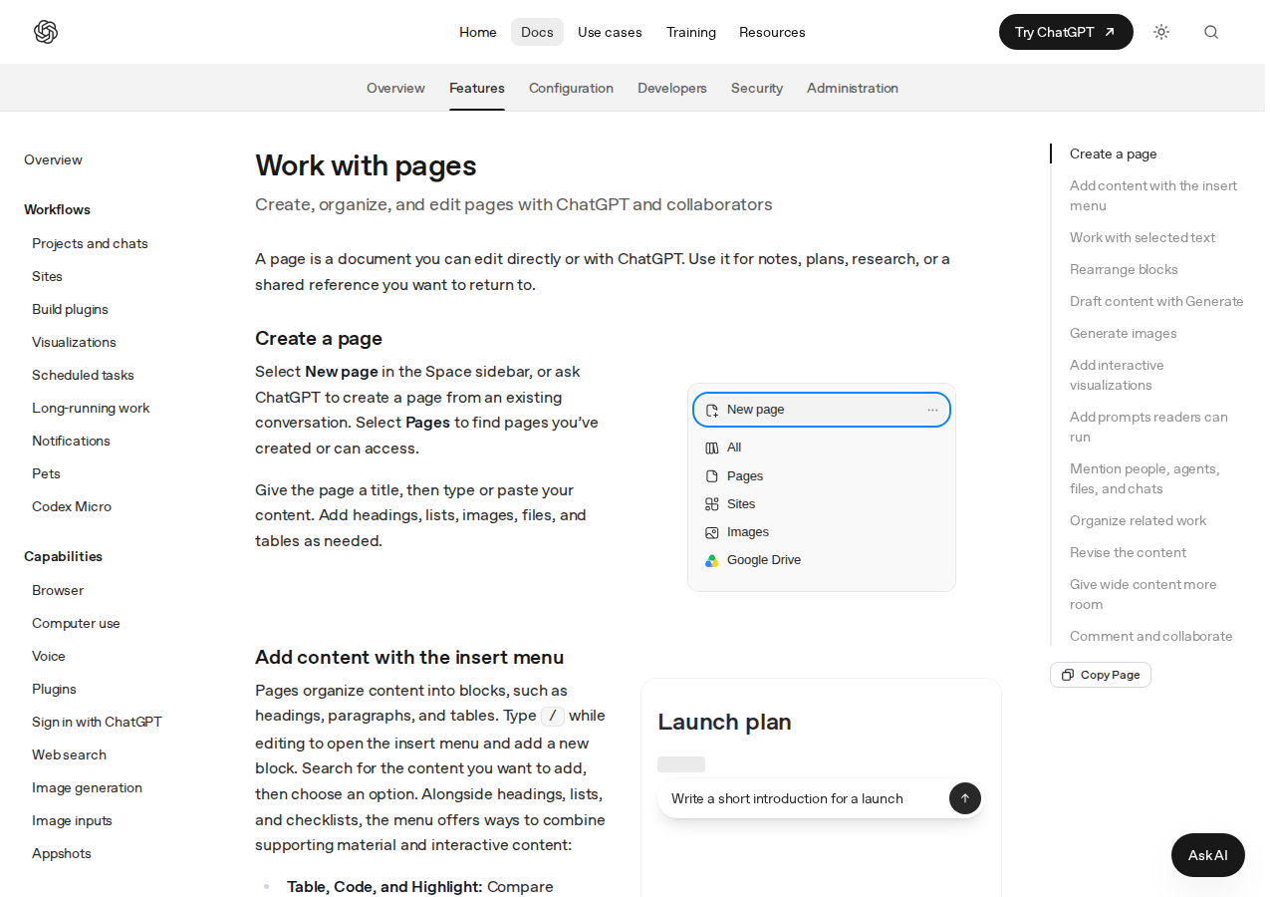The height and width of the screenshot is (897, 1275).
Task: Open Build plugins in sidebar
Action: [70, 309]
